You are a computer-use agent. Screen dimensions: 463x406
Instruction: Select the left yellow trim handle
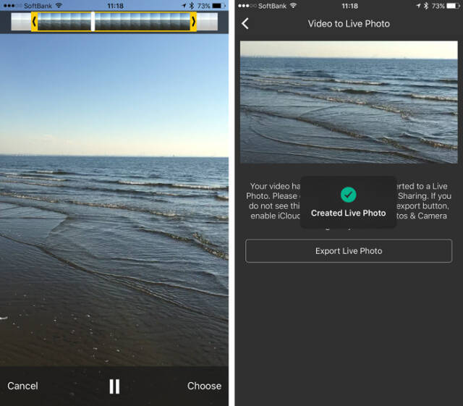point(34,22)
